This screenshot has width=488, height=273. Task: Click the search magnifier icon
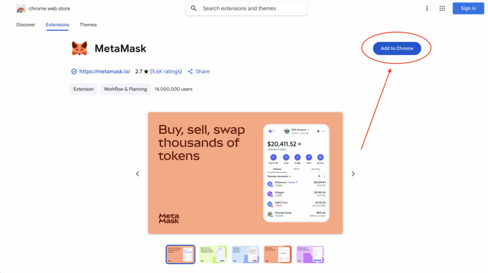[193, 9]
